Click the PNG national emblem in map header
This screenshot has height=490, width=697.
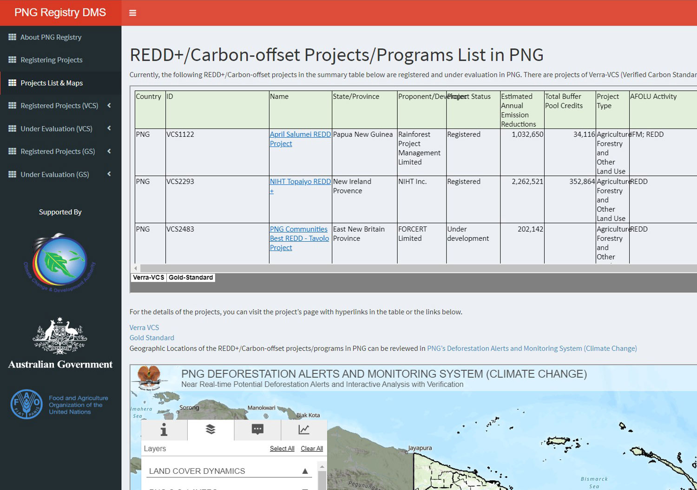pyautogui.click(x=149, y=377)
